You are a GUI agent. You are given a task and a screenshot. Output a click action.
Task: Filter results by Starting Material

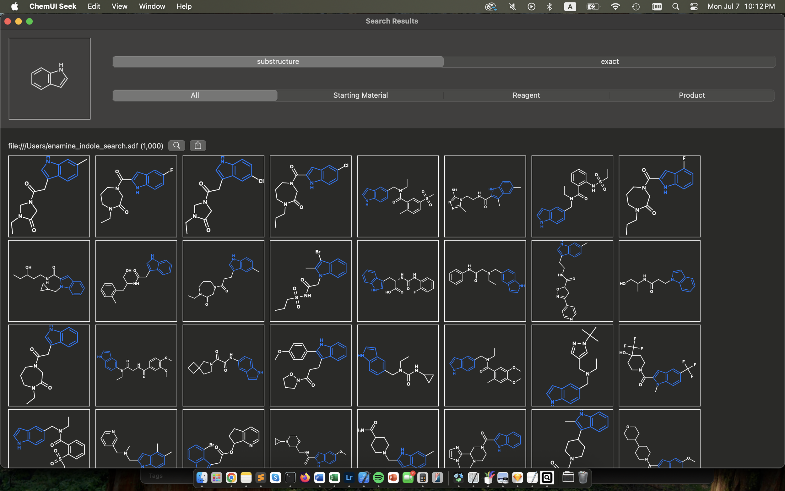pos(360,95)
